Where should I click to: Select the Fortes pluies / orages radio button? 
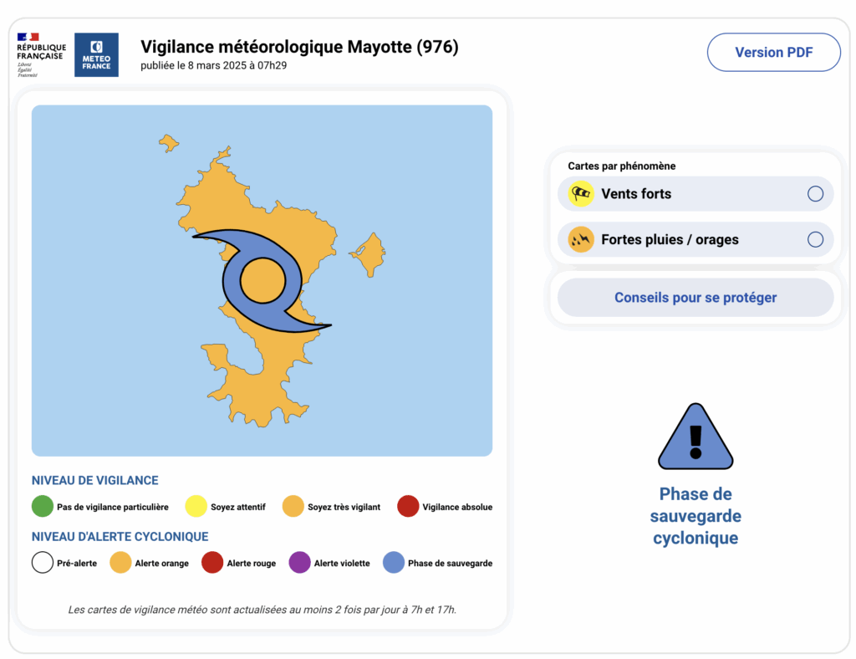coord(815,240)
